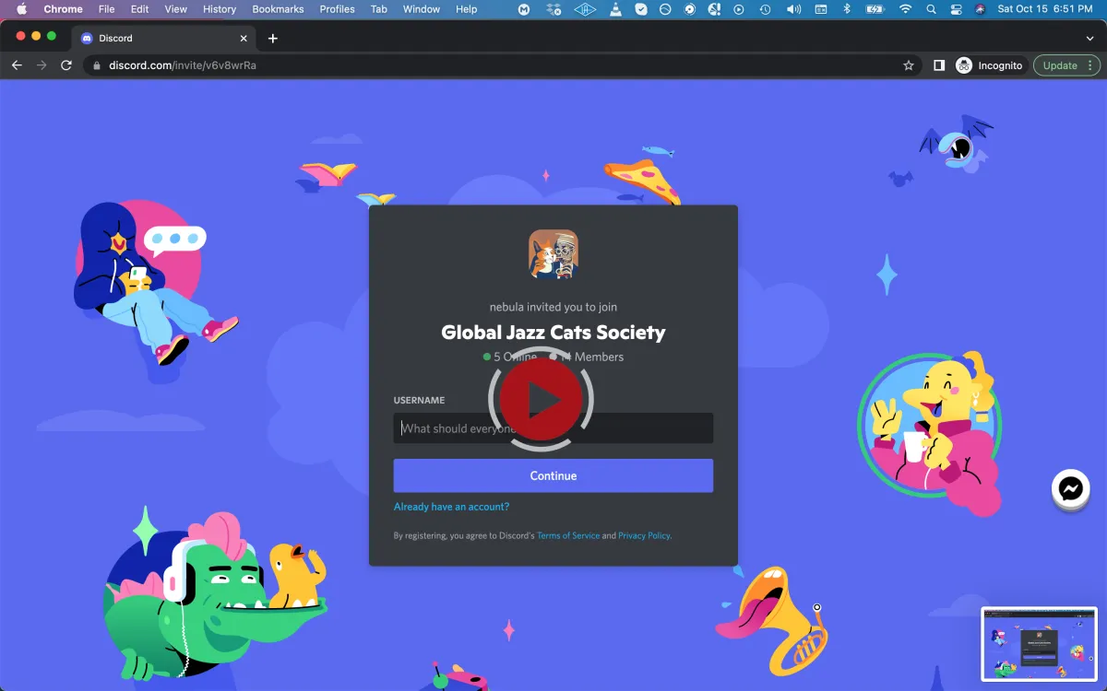
Task: Click the Global Jazz Cats Society server avatar
Action: (x=553, y=254)
